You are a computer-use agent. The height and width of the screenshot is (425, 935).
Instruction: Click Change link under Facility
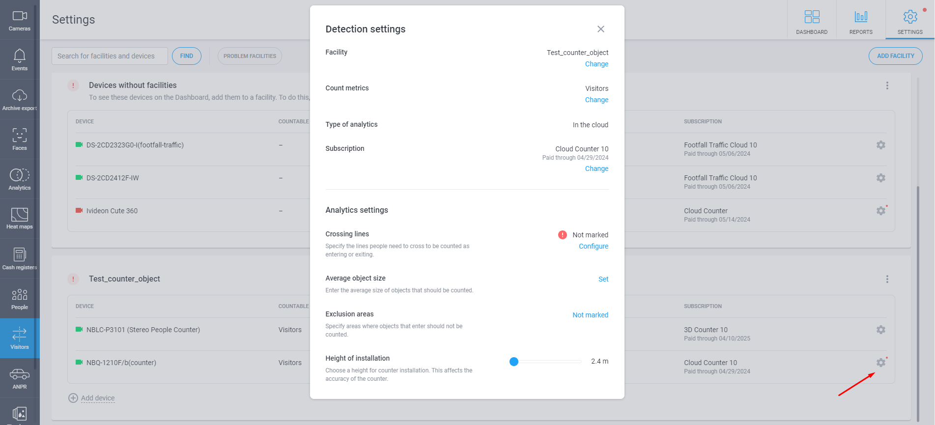point(596,64)
